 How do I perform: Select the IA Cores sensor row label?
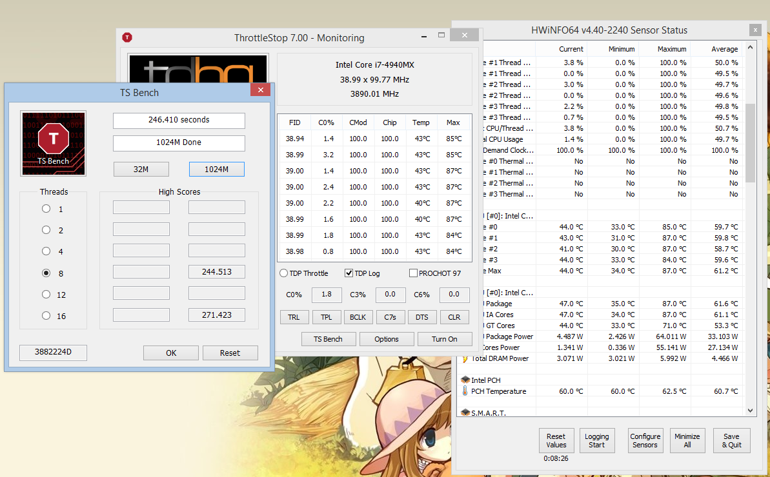(x=500, y=315)
